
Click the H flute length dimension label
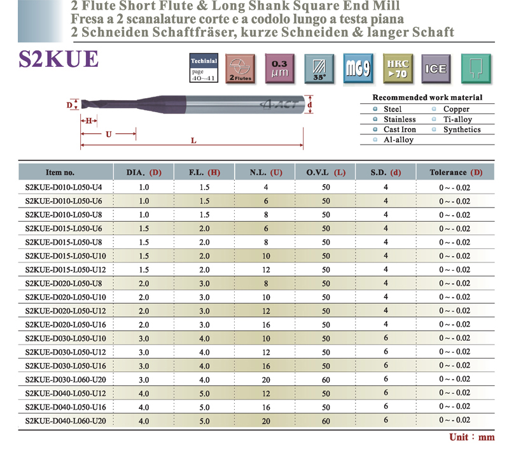pos(88,121)
